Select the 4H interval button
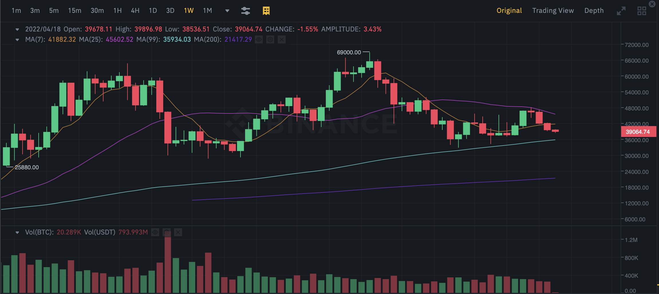 pyautogui.click(x=135, y=11)
